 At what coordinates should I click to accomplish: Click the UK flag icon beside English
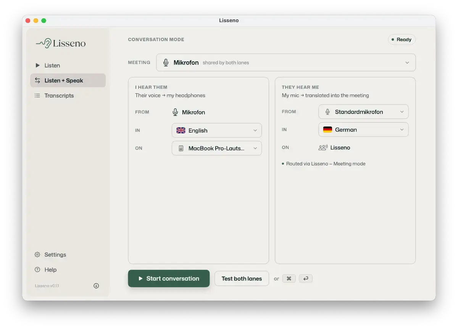click(x=181, y=130)
